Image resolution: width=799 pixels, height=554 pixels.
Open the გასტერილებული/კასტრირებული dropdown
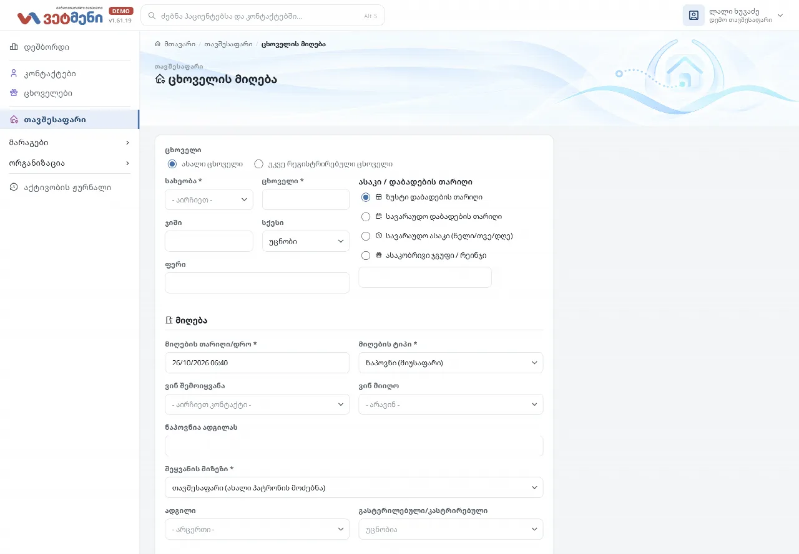pos(451,529)
